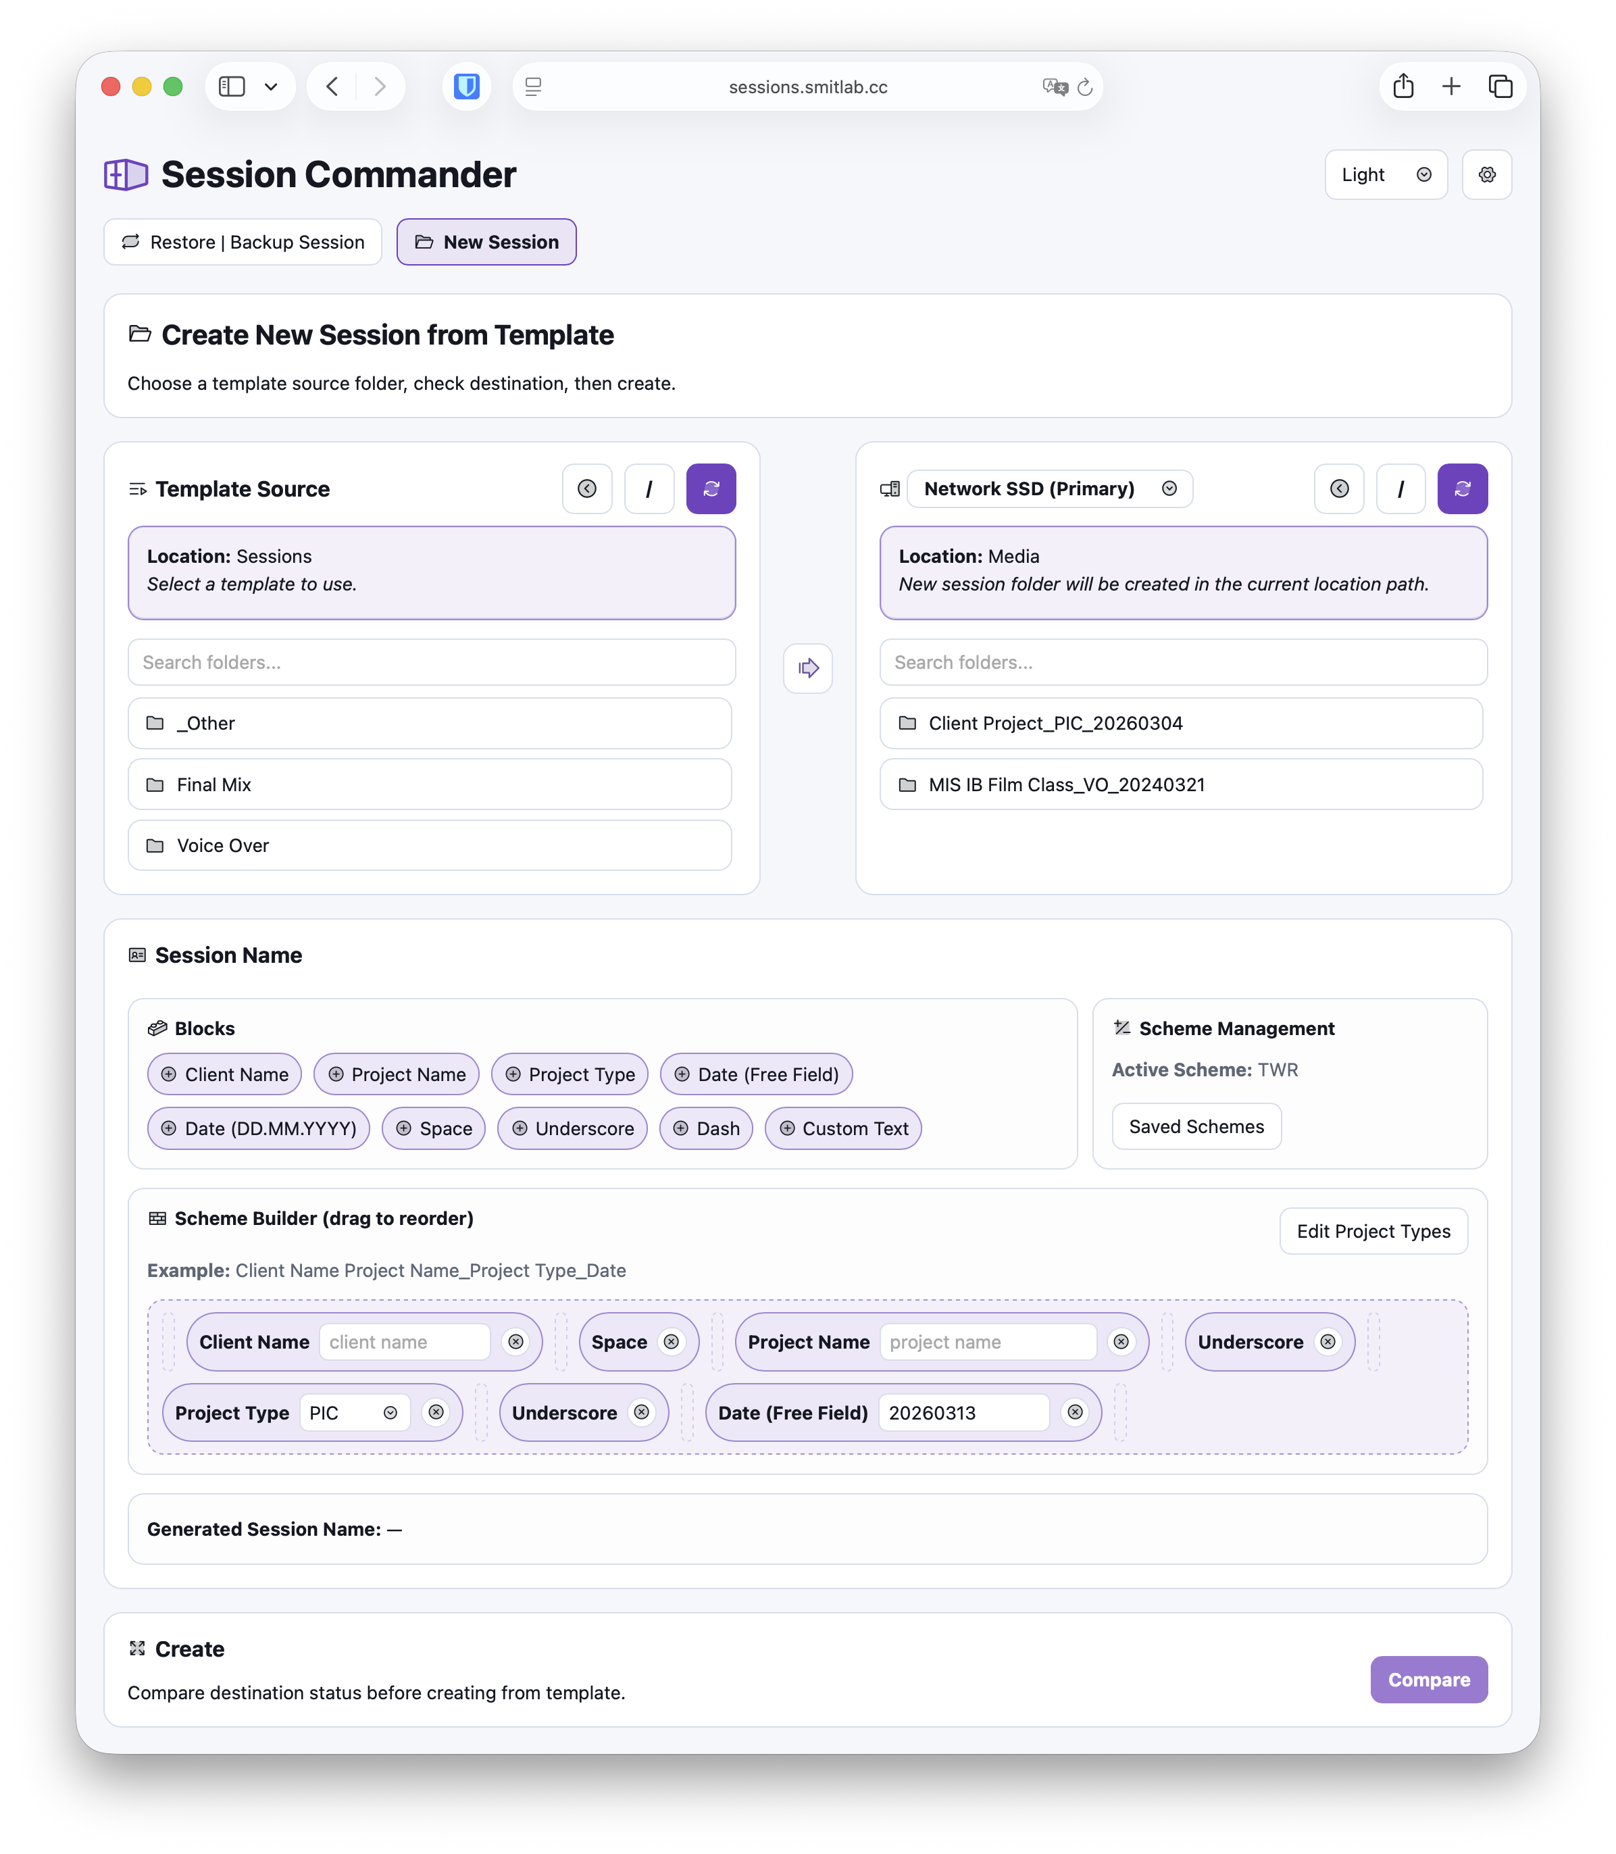Click the root slash icon in the destination panel
This screenshot has width=1616, height=1854.
click(1400, 488)
